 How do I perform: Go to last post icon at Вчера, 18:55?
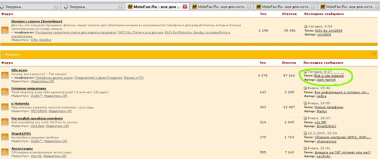[305, 103]
